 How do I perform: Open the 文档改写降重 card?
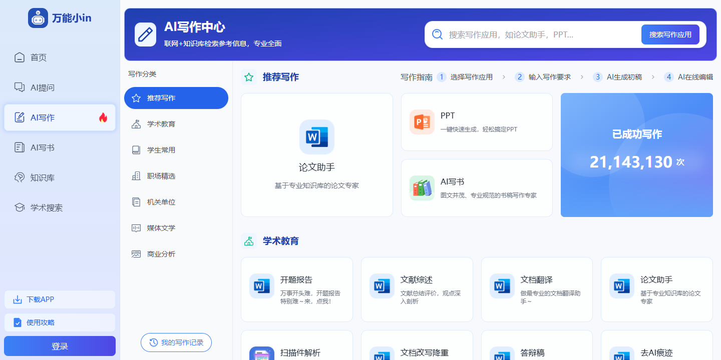417,345
